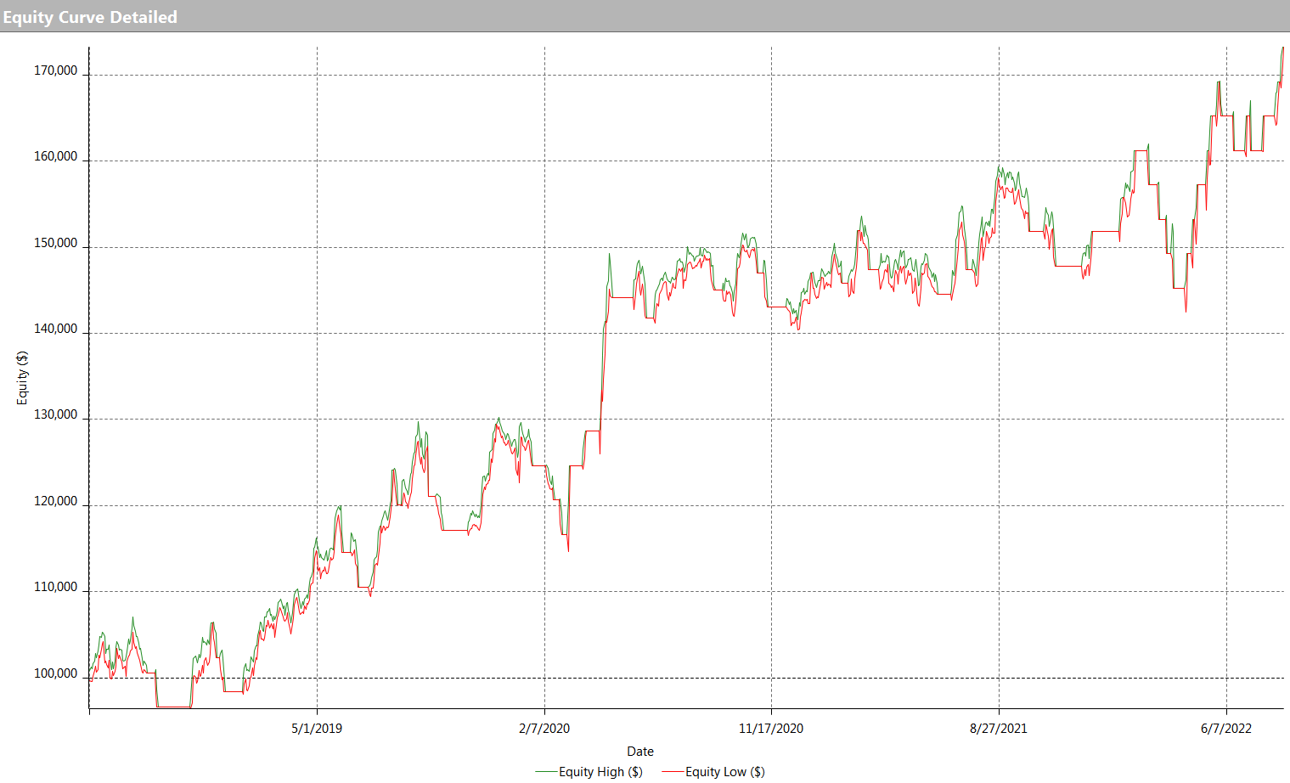Click the Equity Curve Detailed title bar
The image size is (1290, 783).
coord(645,16)
